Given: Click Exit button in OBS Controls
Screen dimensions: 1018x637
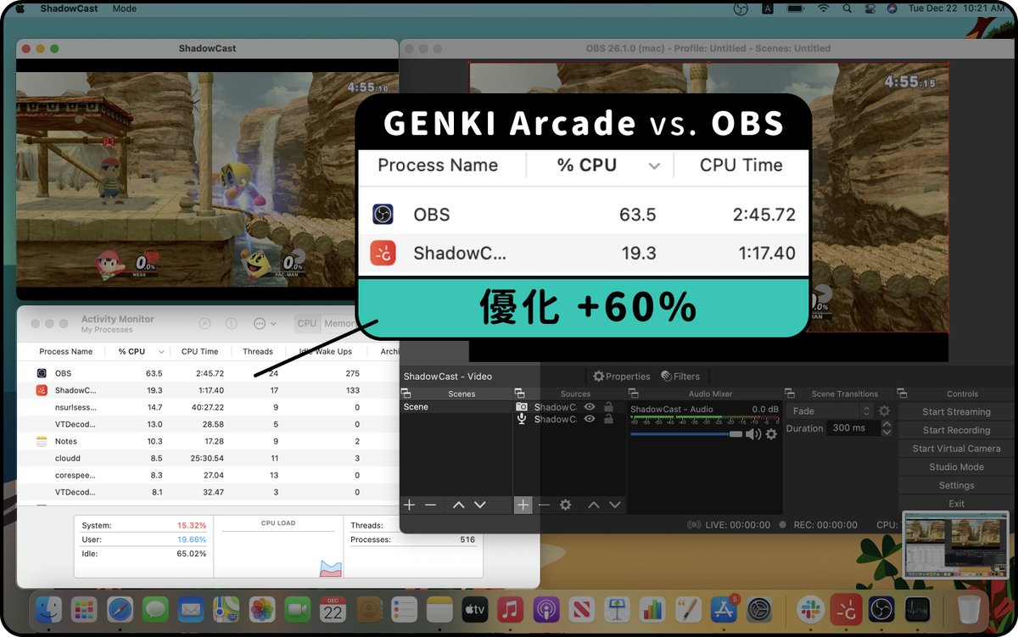Looking at the screenshot, I should pyautogui.click(x=956, y=504).
